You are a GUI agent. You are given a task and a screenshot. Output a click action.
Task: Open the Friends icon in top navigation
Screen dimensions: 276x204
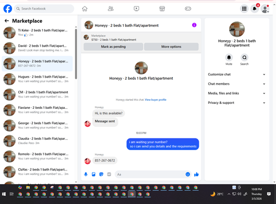click(x=110, y=9)
